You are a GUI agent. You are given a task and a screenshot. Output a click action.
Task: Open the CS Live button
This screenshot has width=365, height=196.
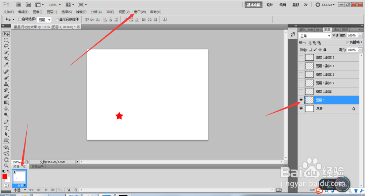pos(325,5)
